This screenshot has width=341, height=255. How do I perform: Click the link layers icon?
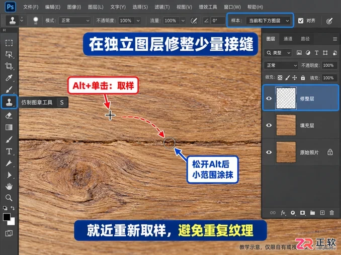tap(273, 213)
